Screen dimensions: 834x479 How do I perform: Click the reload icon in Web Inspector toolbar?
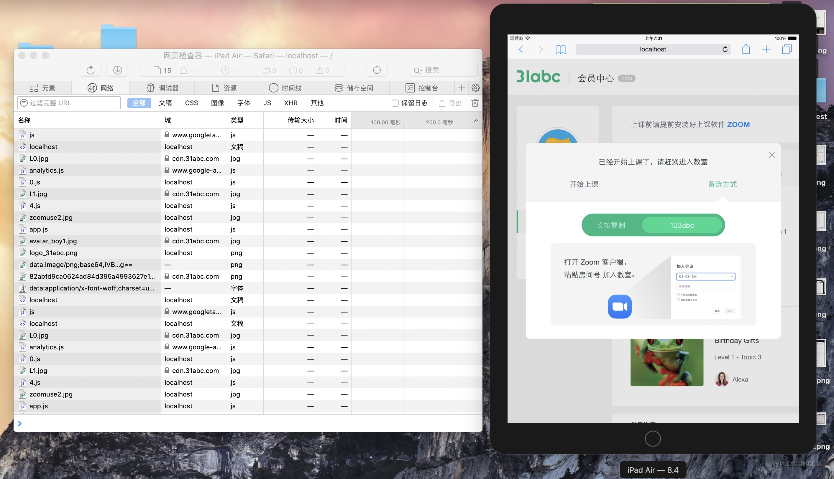[90, 70]
